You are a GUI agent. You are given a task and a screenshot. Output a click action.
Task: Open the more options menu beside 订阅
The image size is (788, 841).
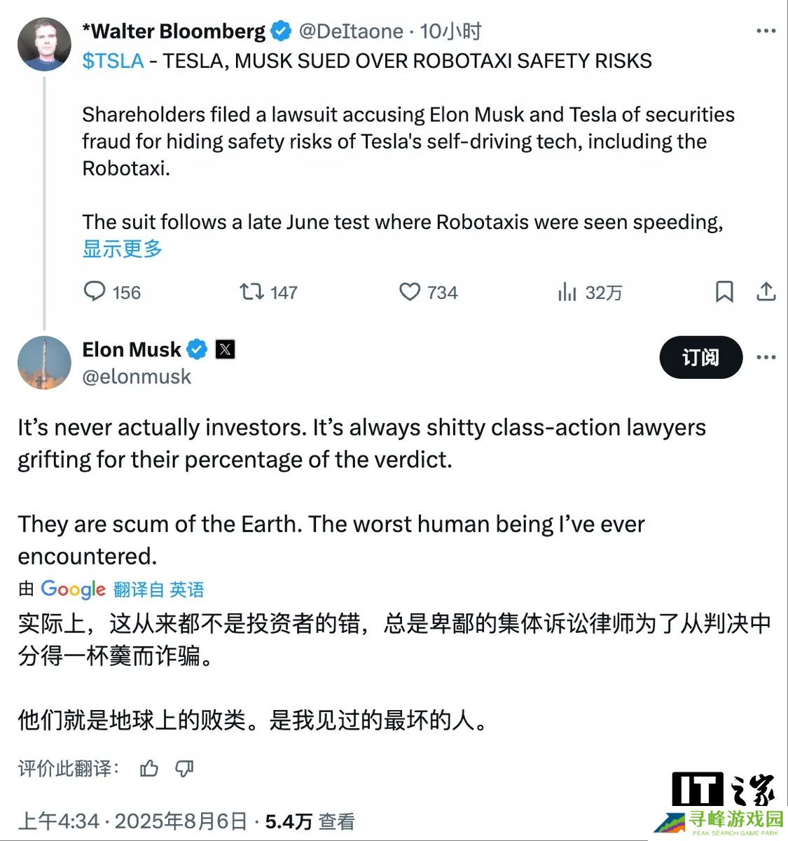766,357
